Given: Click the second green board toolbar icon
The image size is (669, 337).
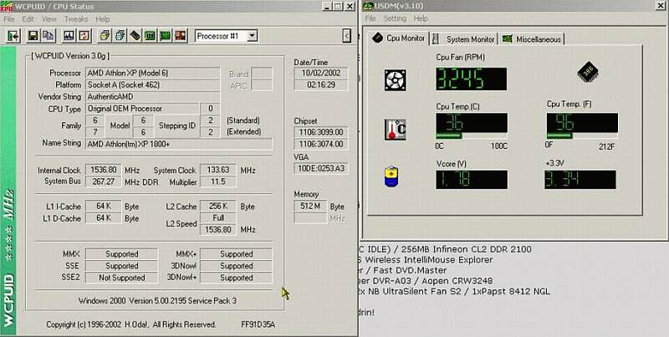Looking at the screenshot, I should pos(165,36).
